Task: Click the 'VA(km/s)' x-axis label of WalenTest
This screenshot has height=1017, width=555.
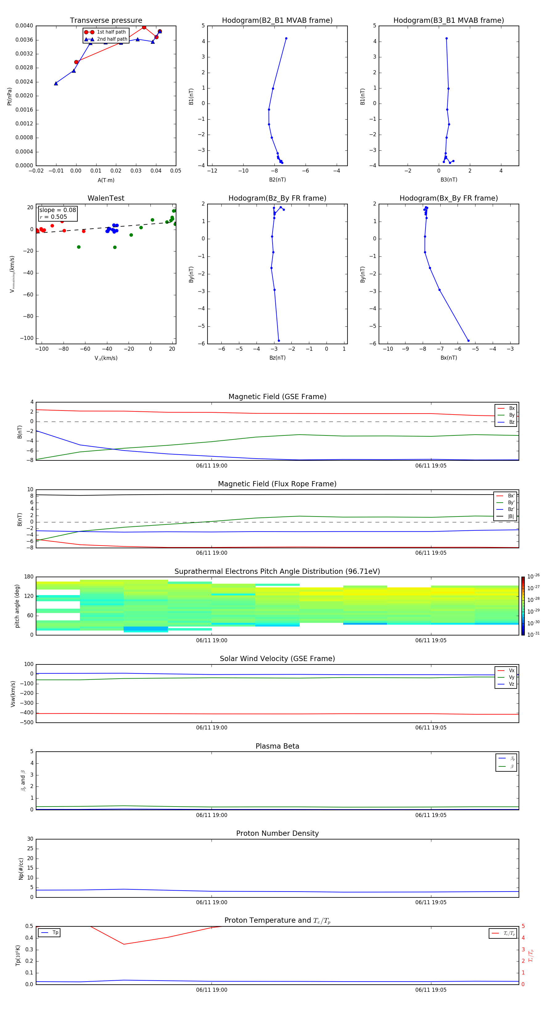Action: (x=106, y=358)
